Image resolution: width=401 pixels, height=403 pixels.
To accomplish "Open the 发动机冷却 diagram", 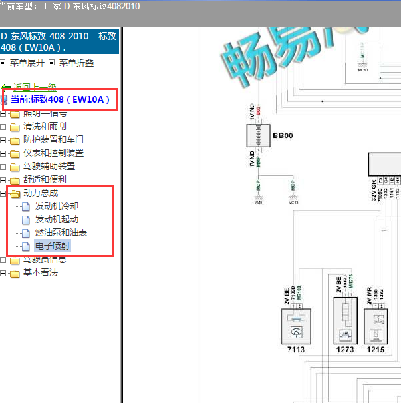I will (57, 206).
